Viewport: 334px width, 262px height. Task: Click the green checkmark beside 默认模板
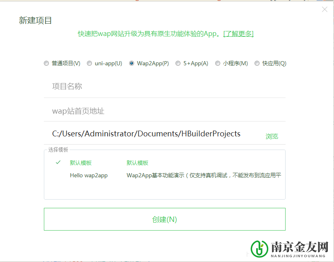(x=58, y=162)
